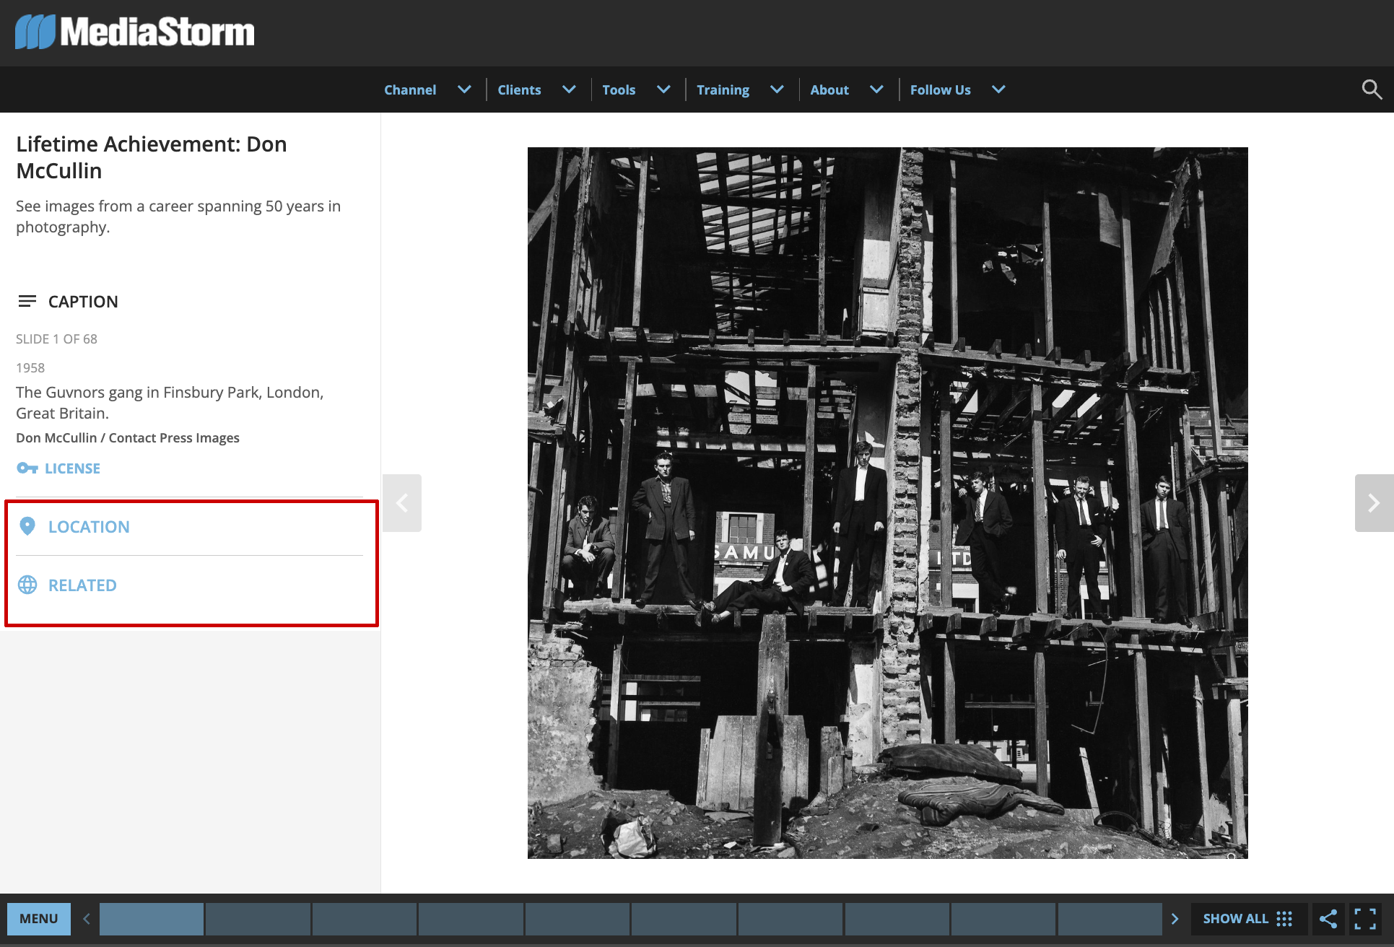
Task: Click the location pin icon
Action: pos(27,526)
